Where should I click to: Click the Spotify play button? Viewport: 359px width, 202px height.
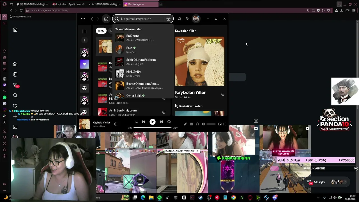153,122
